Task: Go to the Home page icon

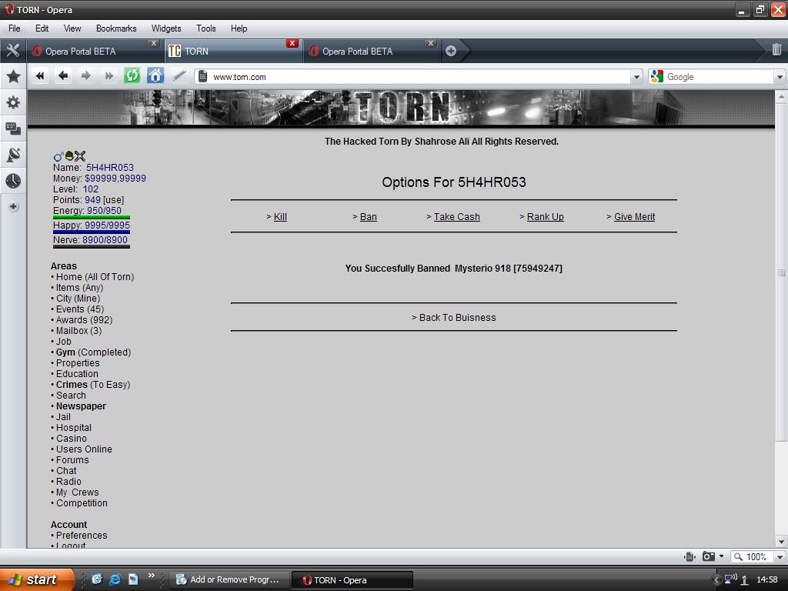Action: (x=155, y=76)
